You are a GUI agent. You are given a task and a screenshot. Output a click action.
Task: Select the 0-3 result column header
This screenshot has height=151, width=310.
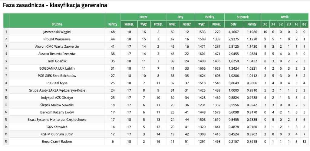pyautogui.click(x=304, y=24)
